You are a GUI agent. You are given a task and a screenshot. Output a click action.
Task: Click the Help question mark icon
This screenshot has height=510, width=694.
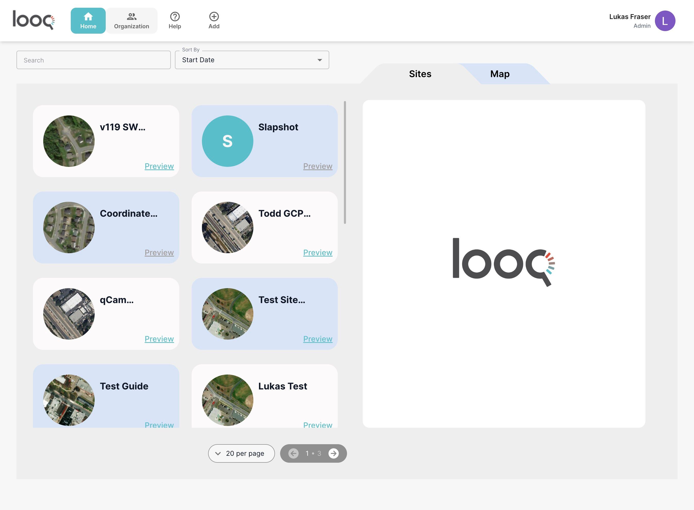pyautogui.click(x=175, y=17)
